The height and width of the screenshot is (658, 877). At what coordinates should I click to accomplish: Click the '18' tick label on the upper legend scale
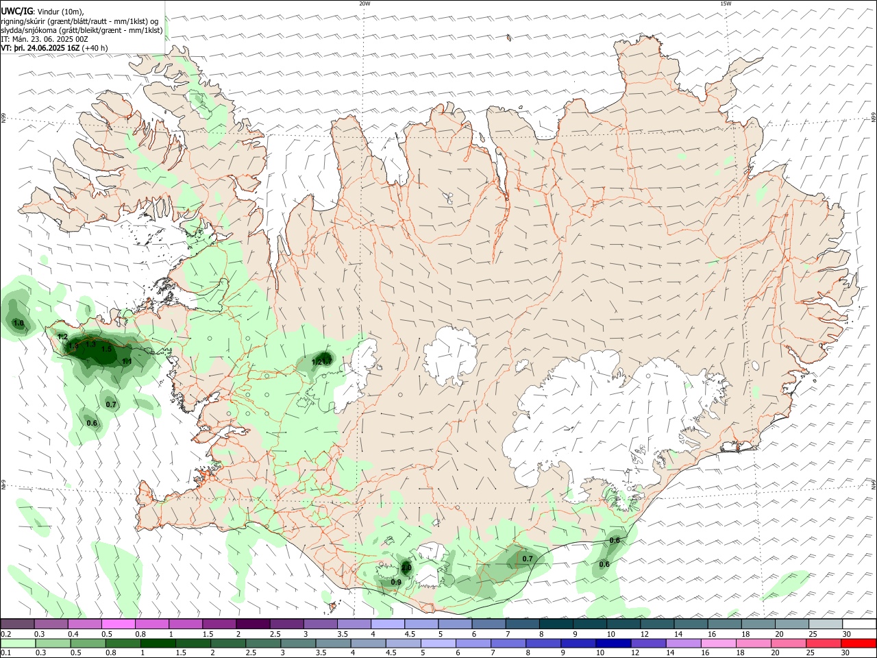coord(745,634)
